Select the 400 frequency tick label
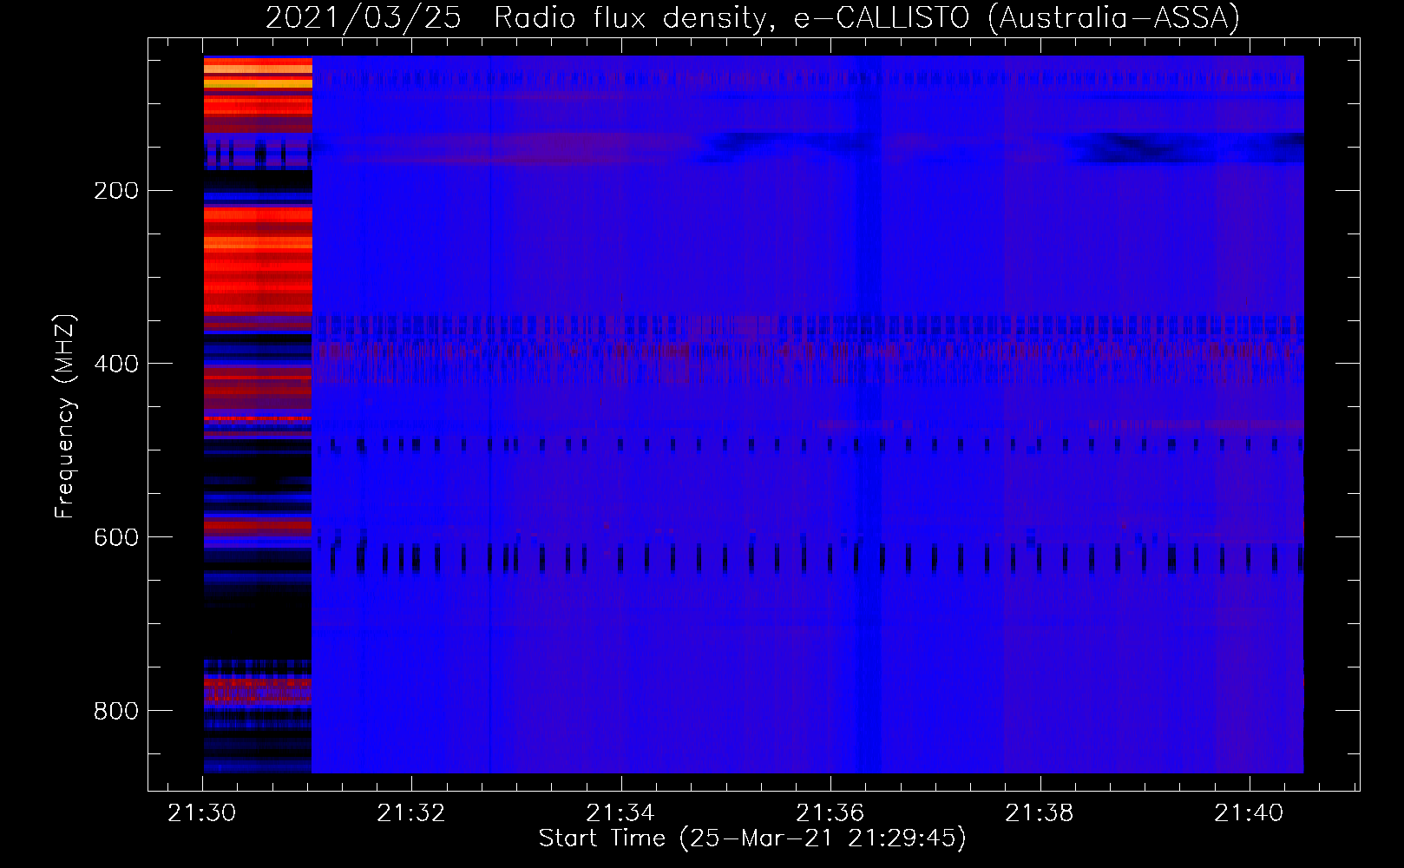Screen dimensions: 1404x868 point(116,364)
